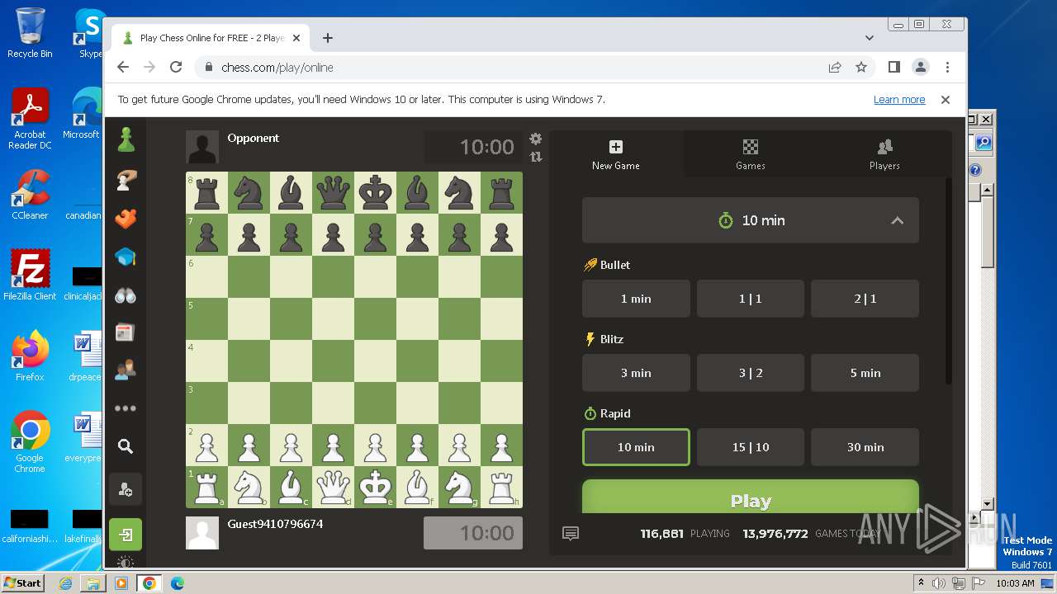This screenshot has width=1057, height=594.
Task: Open the More three-dots sidebar menu
Action: pos(126,408)
